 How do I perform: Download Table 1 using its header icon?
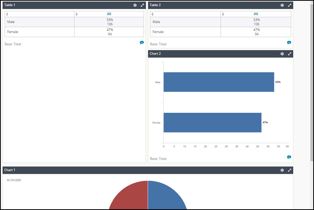tap(135, 5)
